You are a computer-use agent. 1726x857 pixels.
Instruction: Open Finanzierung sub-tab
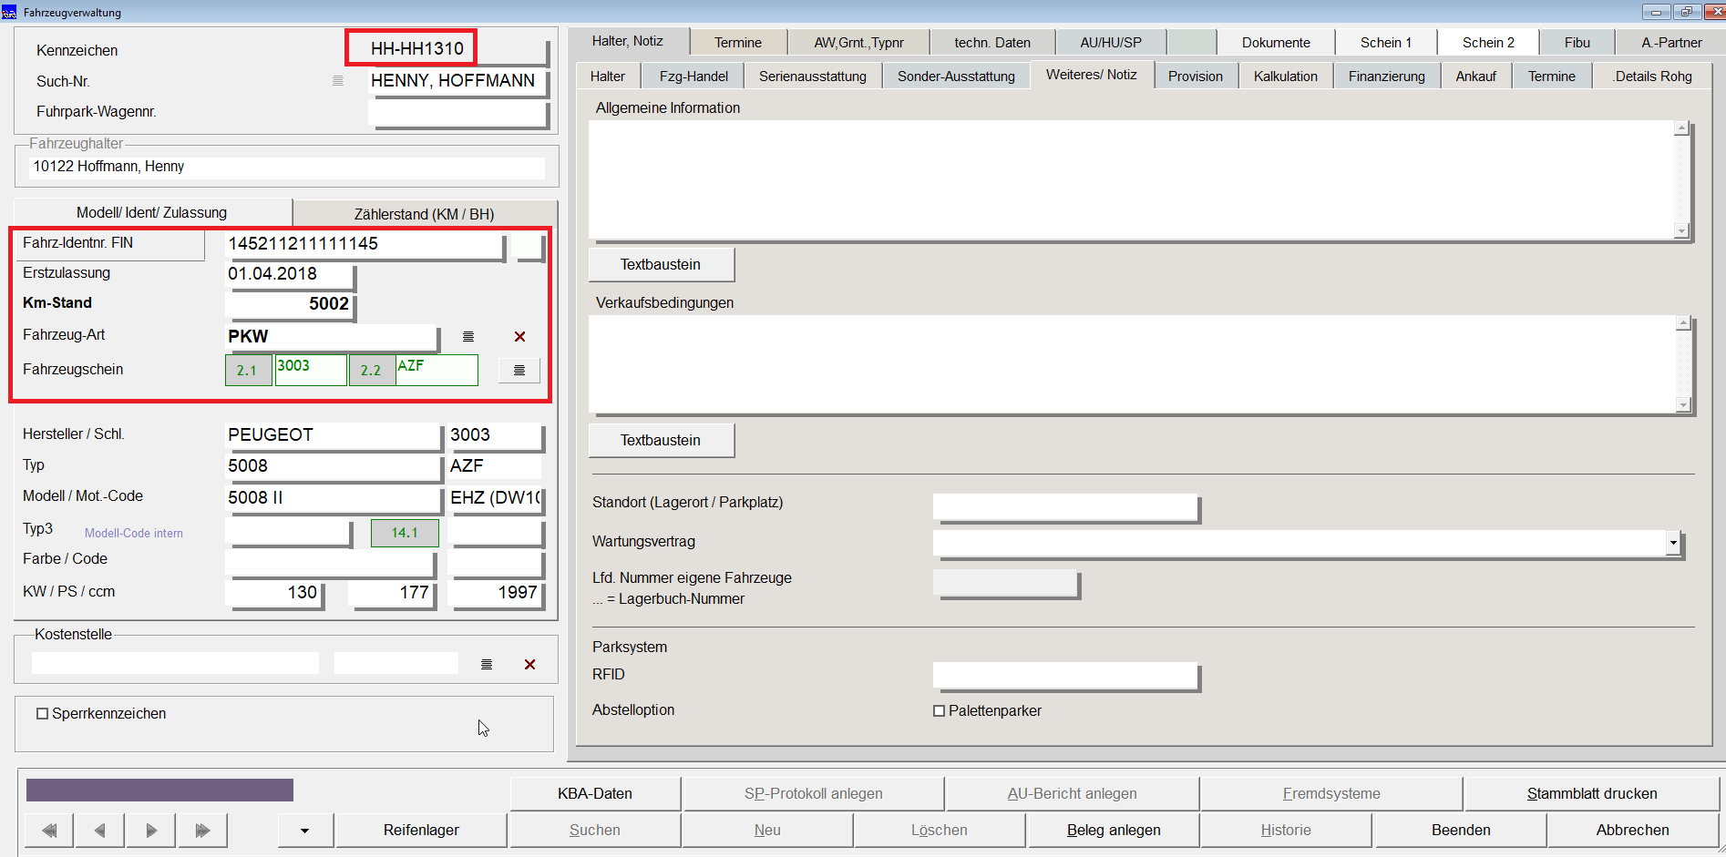click(1387, 77)
